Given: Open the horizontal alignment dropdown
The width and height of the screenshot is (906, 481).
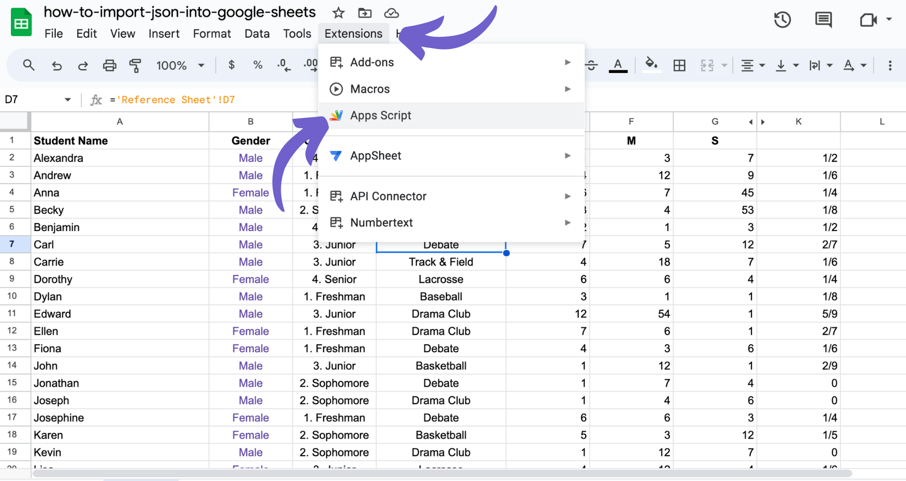Looking at the screenshot, I should tap(752, 65).
